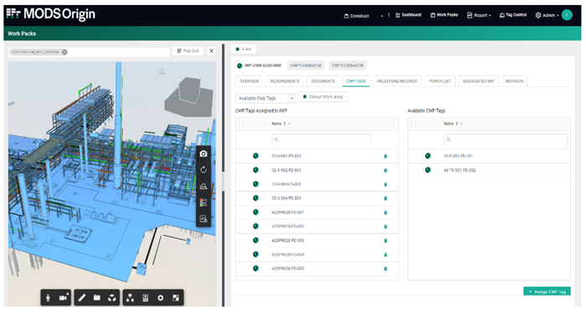The width and height of the screenshot is (586, 312).
Task: Delete tag A23PR020-FD-001 with trash icon
Action: pos(385,212)
